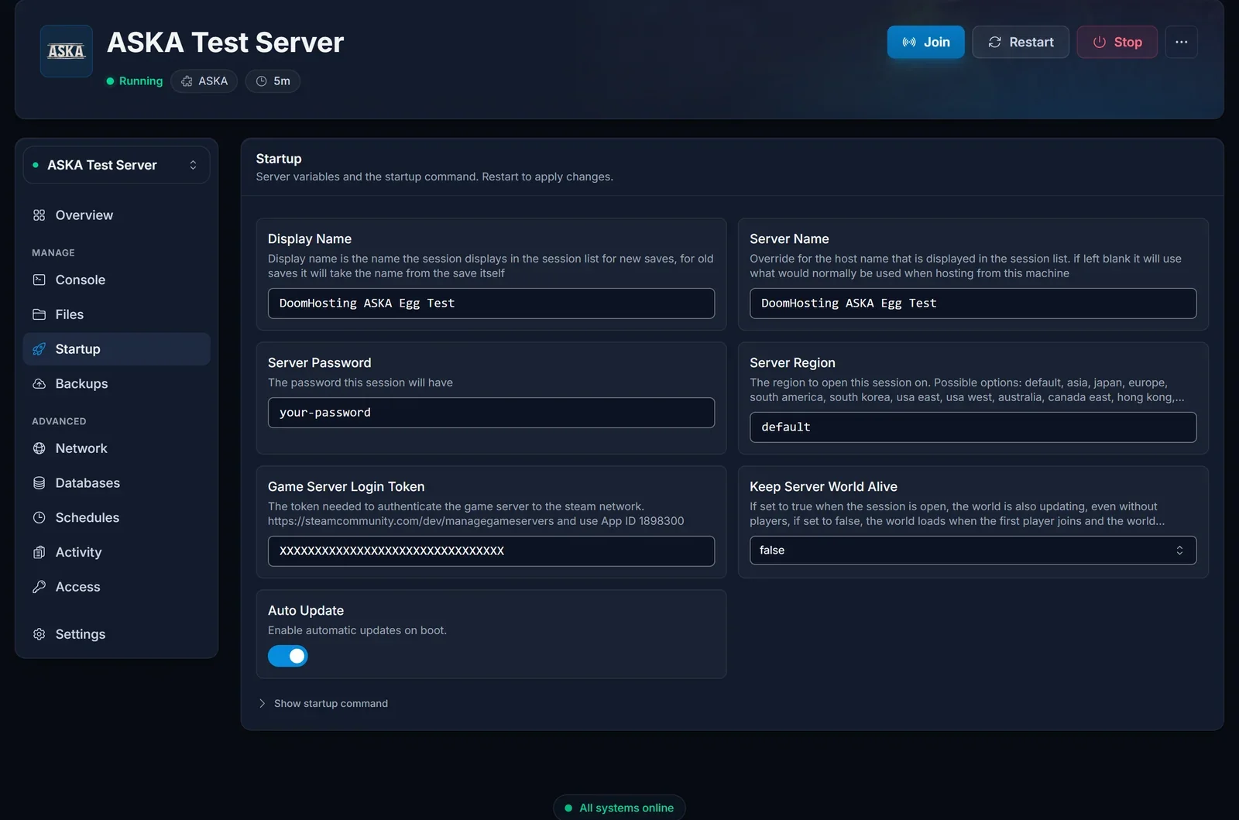Viewport: 1239px width, 820px height.
Task: Click the Server Password input field
Action: point(491,413)
